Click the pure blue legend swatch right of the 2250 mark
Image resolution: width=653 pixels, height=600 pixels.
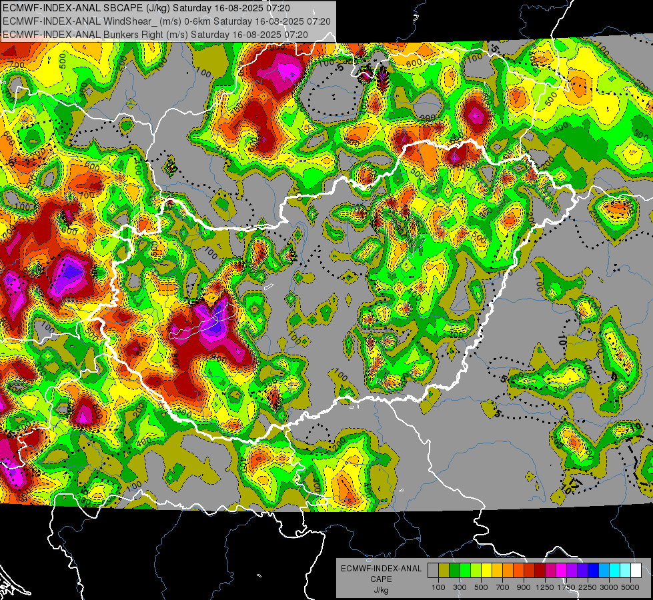point(593,571)
